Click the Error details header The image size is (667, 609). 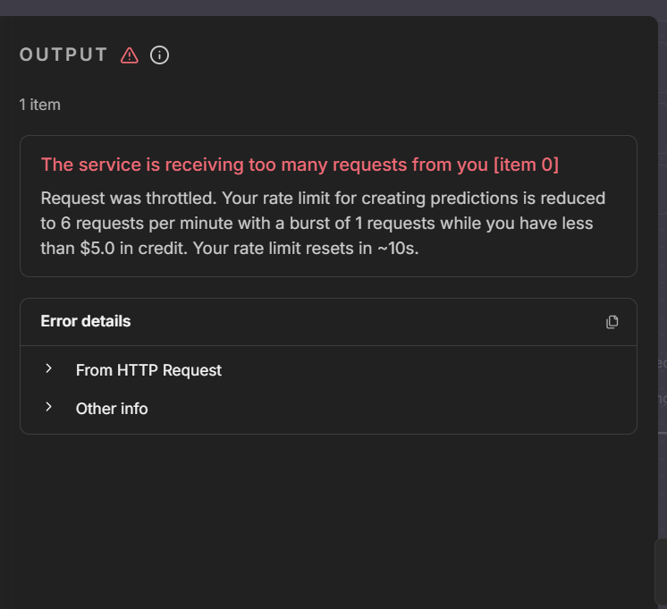click(x=86, y=321)
